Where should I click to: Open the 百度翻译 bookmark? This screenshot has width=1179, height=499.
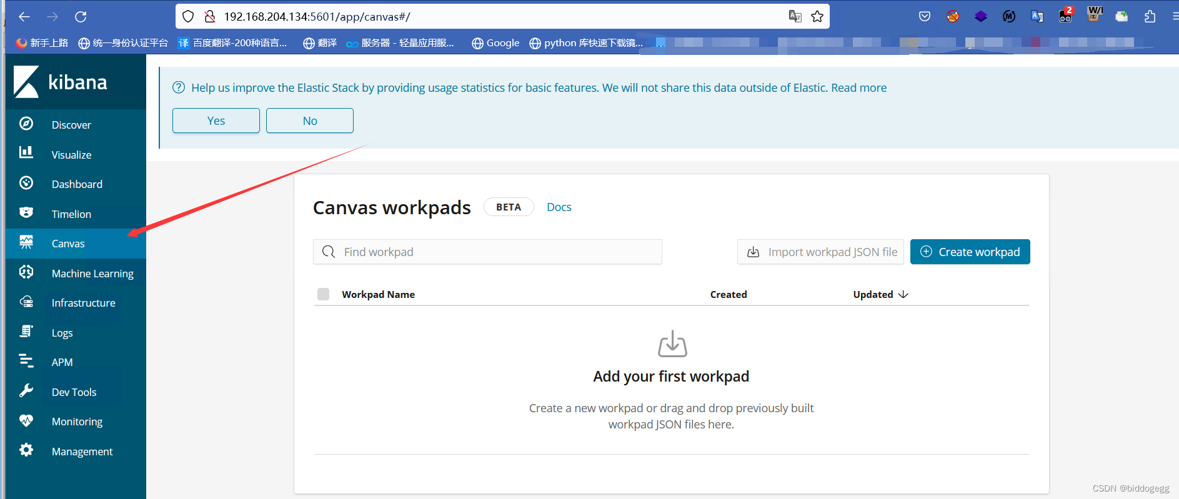coord(232,43)
